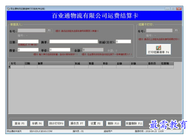Click the F2 vehicle selection button
The height and width of the screenshot is (135, 190).
coord(49,30)
